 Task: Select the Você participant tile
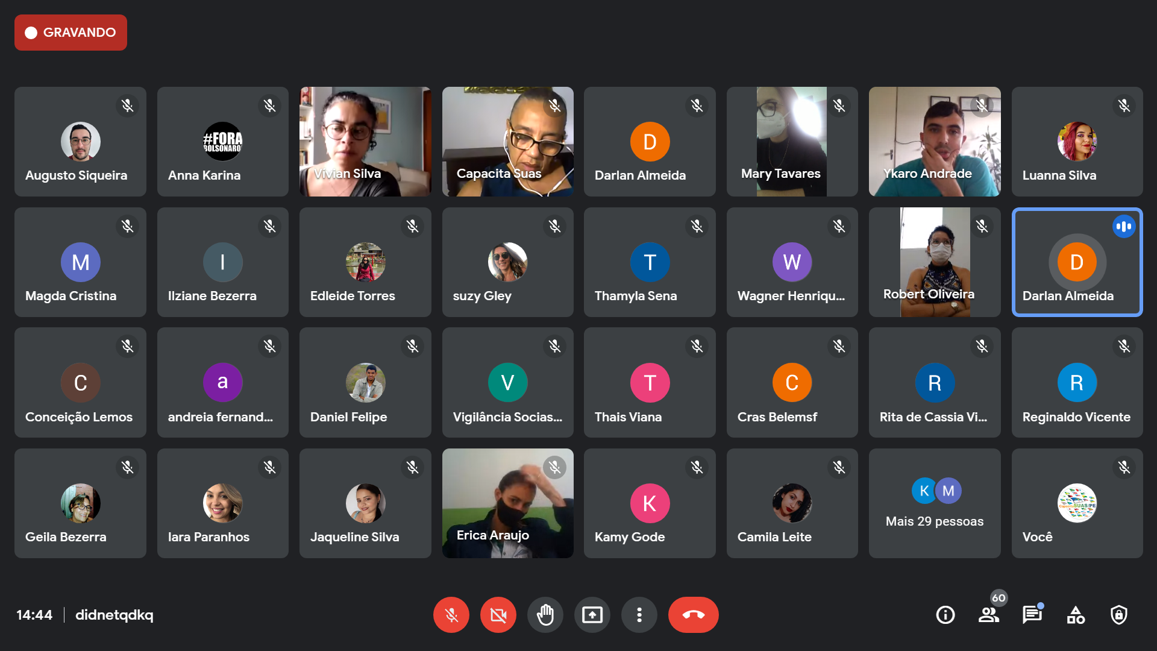1077,503
